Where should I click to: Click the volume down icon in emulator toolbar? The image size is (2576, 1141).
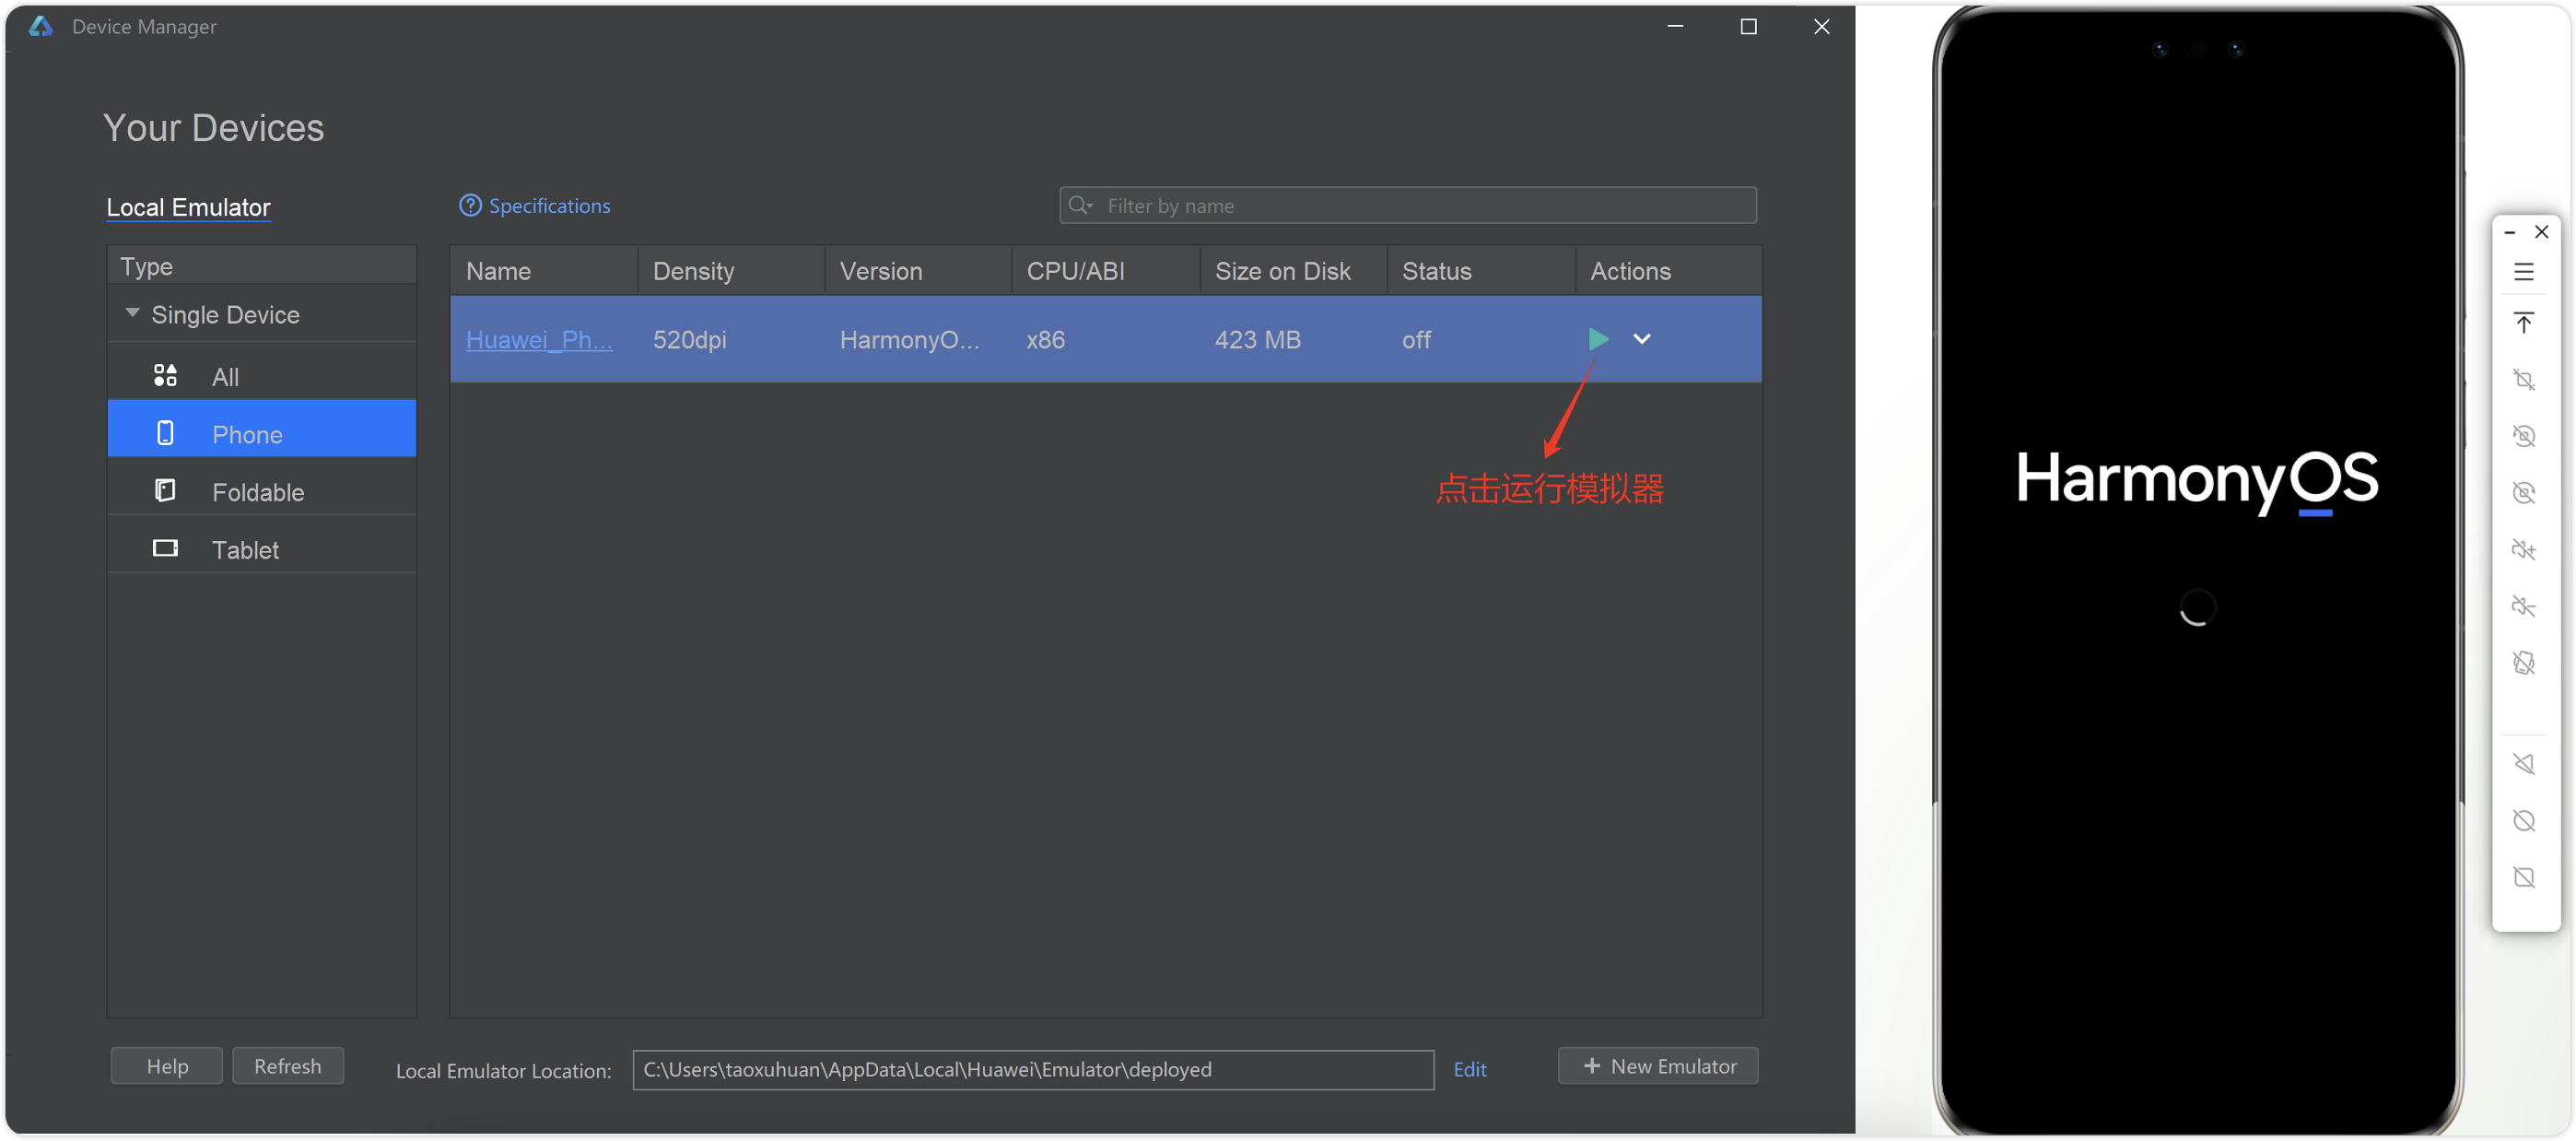point(2523,606)
